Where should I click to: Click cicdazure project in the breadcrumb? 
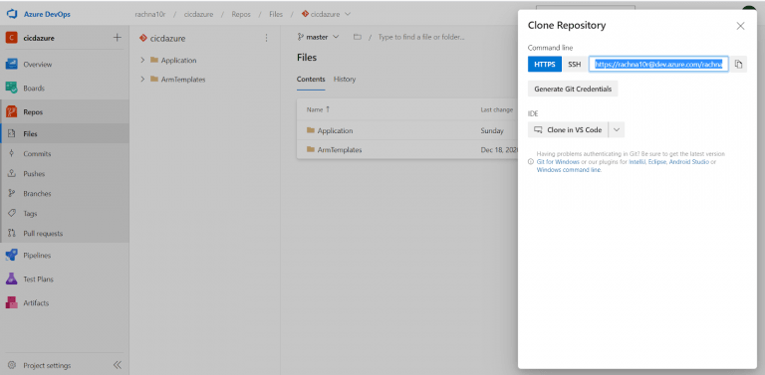(198, 14)
